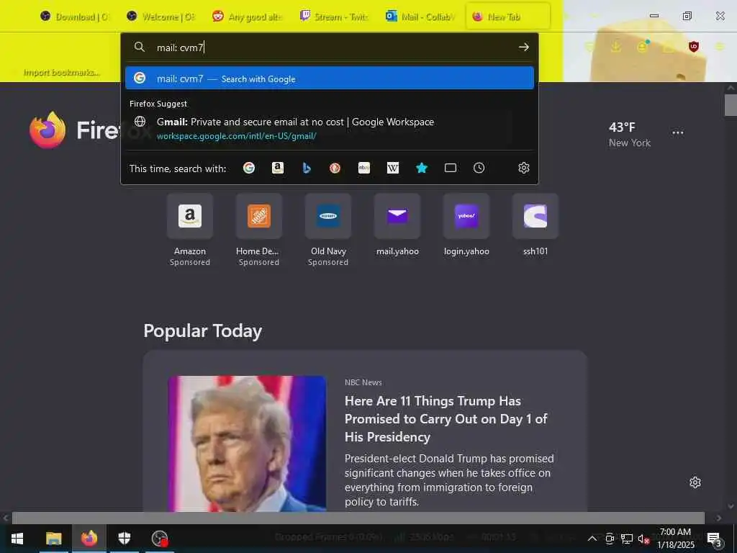Open the Windows Start menu
The image size is (737, 553).
(17, 538)
